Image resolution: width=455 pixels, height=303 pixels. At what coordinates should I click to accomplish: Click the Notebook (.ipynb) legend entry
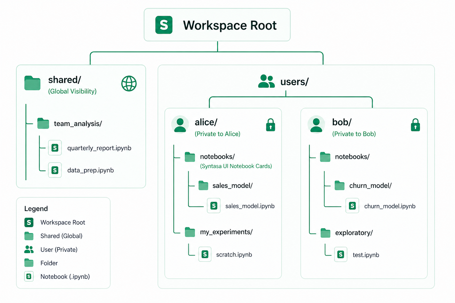point(65,276)
